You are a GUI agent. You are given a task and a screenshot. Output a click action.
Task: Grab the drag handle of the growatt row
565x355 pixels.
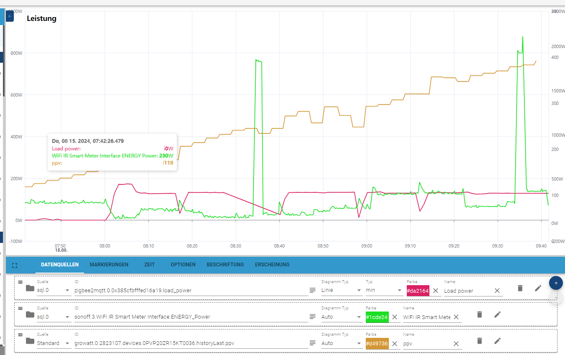pyautogui.click(x=21, y=335)
